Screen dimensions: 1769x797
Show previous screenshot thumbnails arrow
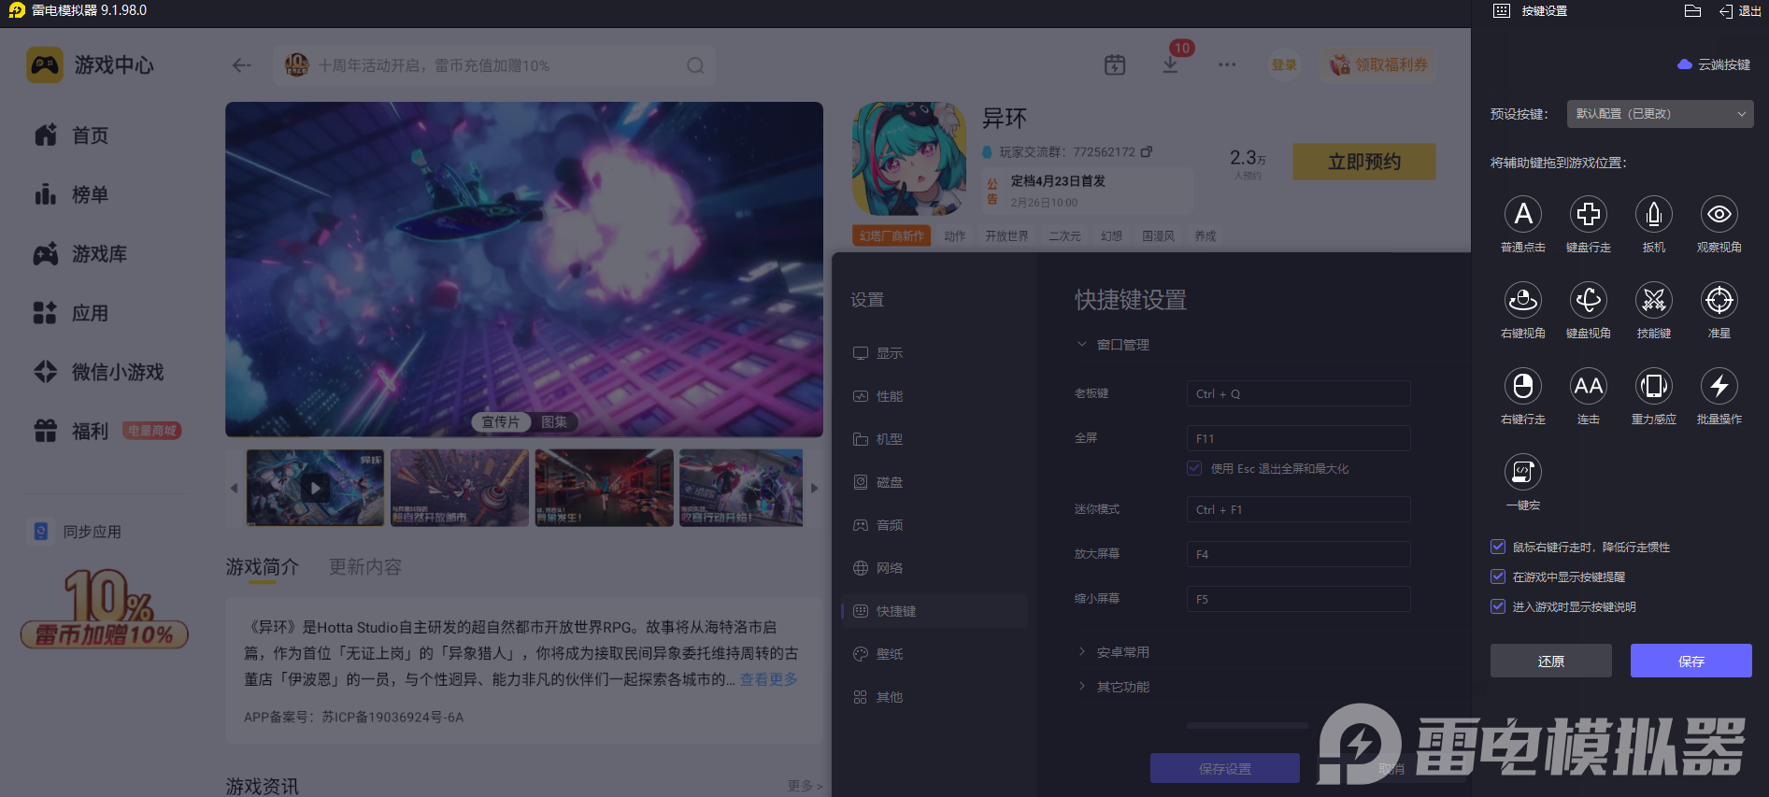(234, 488)
